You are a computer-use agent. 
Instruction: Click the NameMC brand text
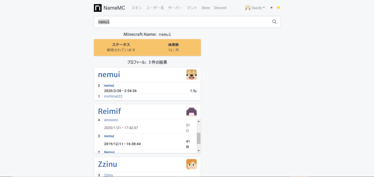pos(114,8)
